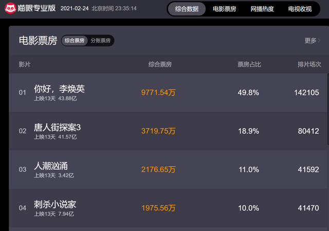
Task: Open the 电影票房 tab
Action: tap(224, 9)
